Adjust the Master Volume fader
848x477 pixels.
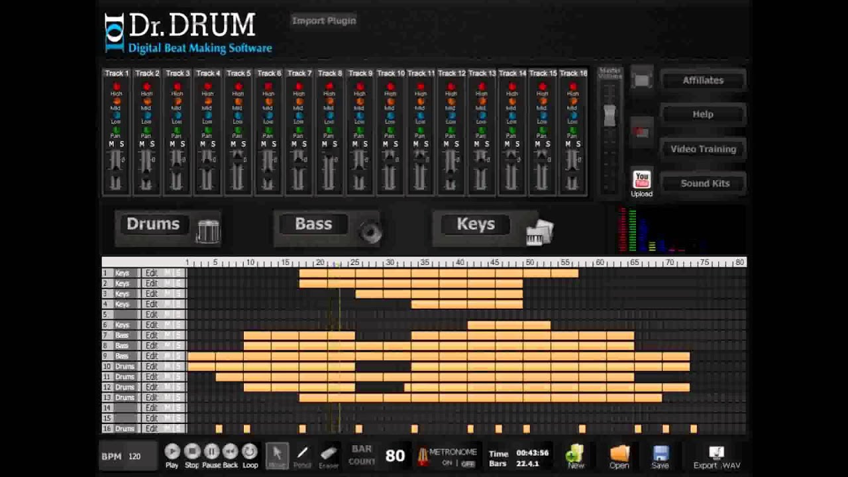(x=609, y=115)
